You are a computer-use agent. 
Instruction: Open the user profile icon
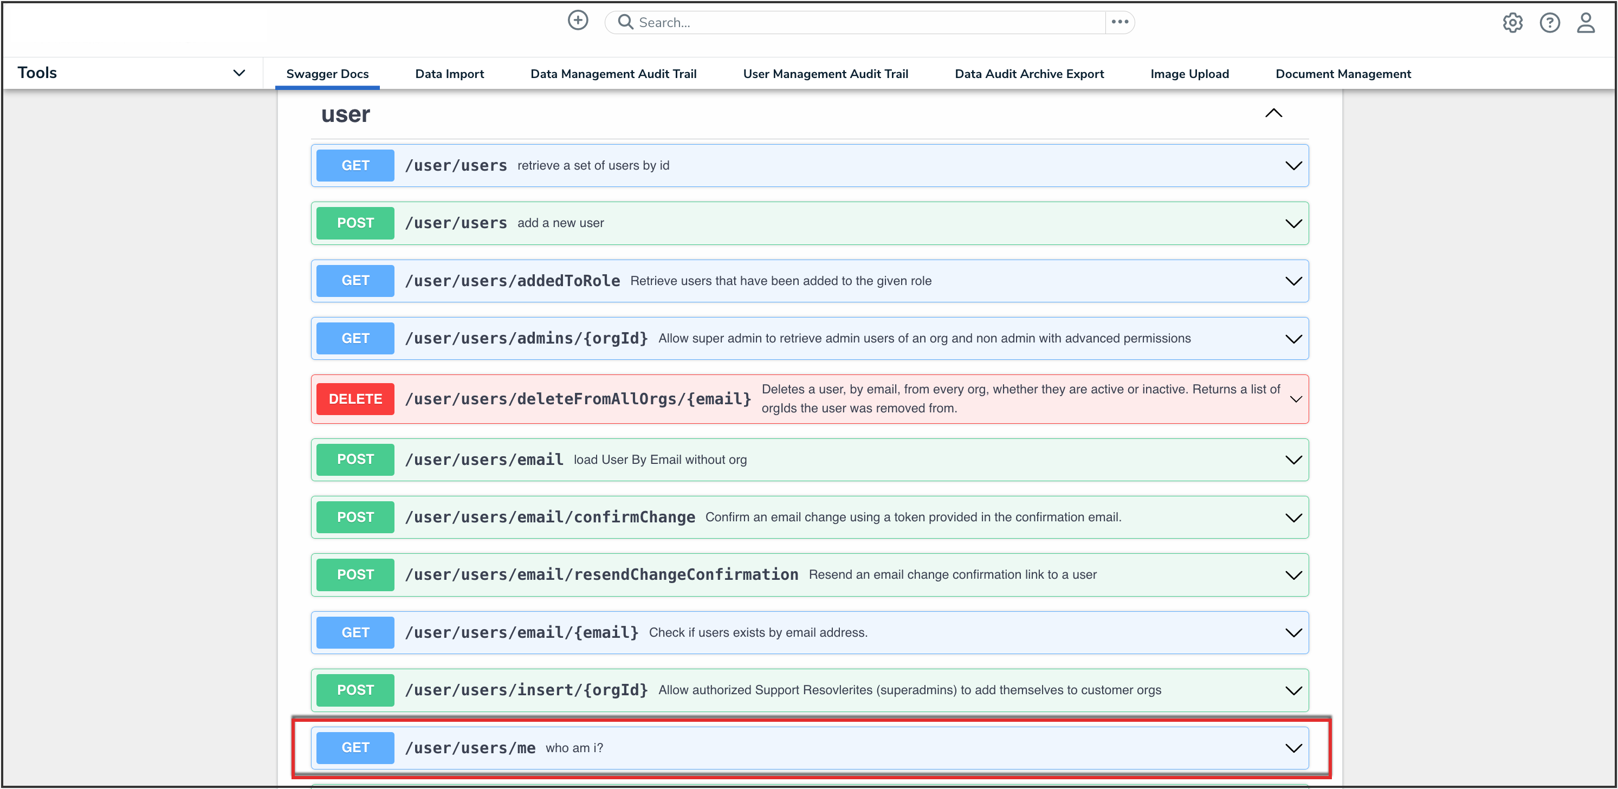tap(1586, 23)
